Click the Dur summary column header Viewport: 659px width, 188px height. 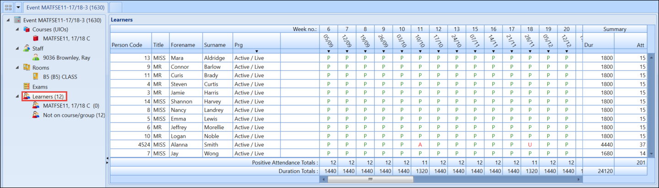click(x=599, y=43)
